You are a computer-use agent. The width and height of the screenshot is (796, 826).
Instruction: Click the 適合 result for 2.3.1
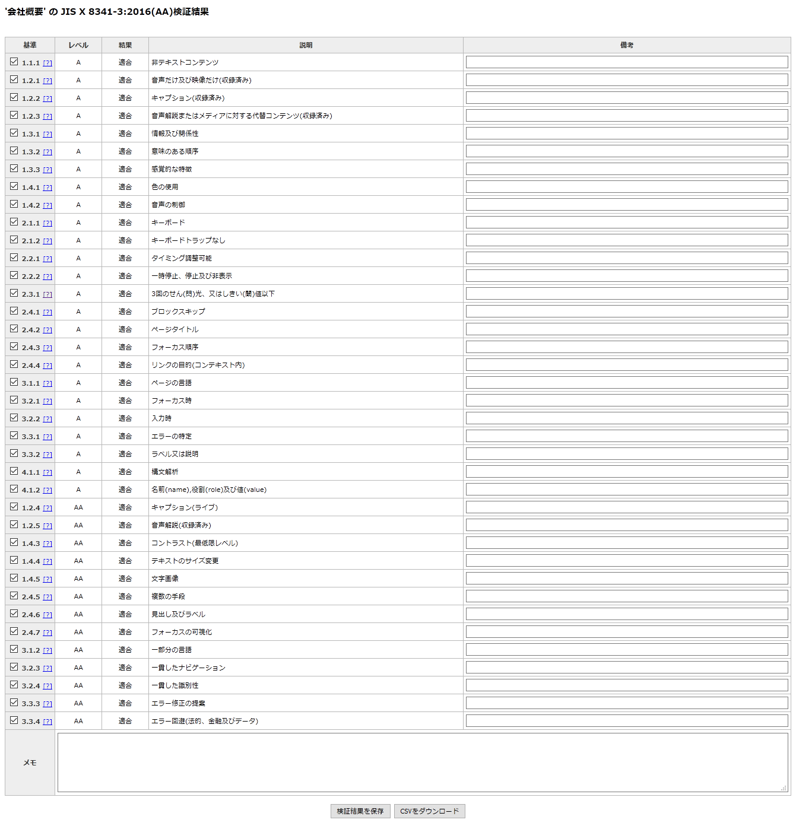pyautogui.click(x=125, y=294)
